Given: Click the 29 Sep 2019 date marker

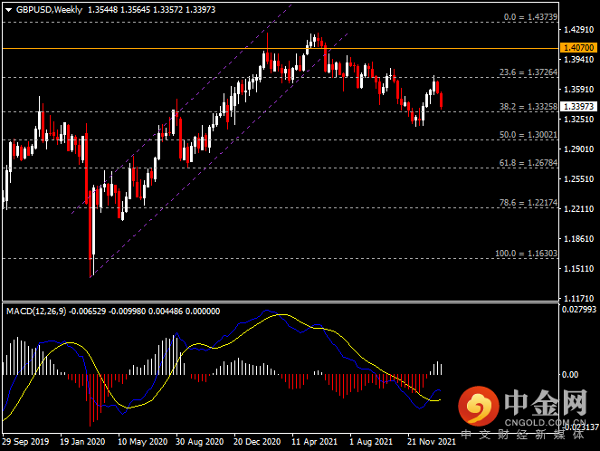Looking at the screenshot, I should click(x=26, y=443).
